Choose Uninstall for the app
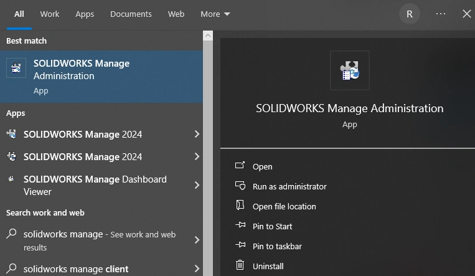This screenshot has height=276, width=475. 268,266
